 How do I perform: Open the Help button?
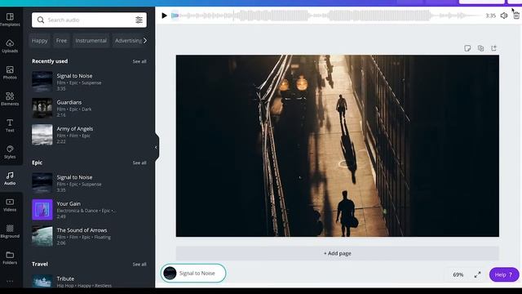coord(504,274)
